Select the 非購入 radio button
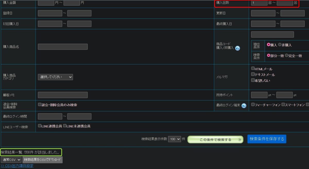 [x=280, y=45]
